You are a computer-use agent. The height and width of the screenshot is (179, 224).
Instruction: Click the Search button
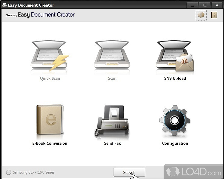point(129,172)
